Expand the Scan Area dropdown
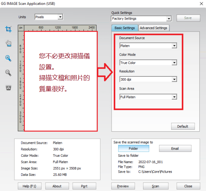 [x=148, y=97]
